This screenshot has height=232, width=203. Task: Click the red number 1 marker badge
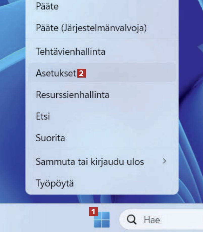point(93,212)
